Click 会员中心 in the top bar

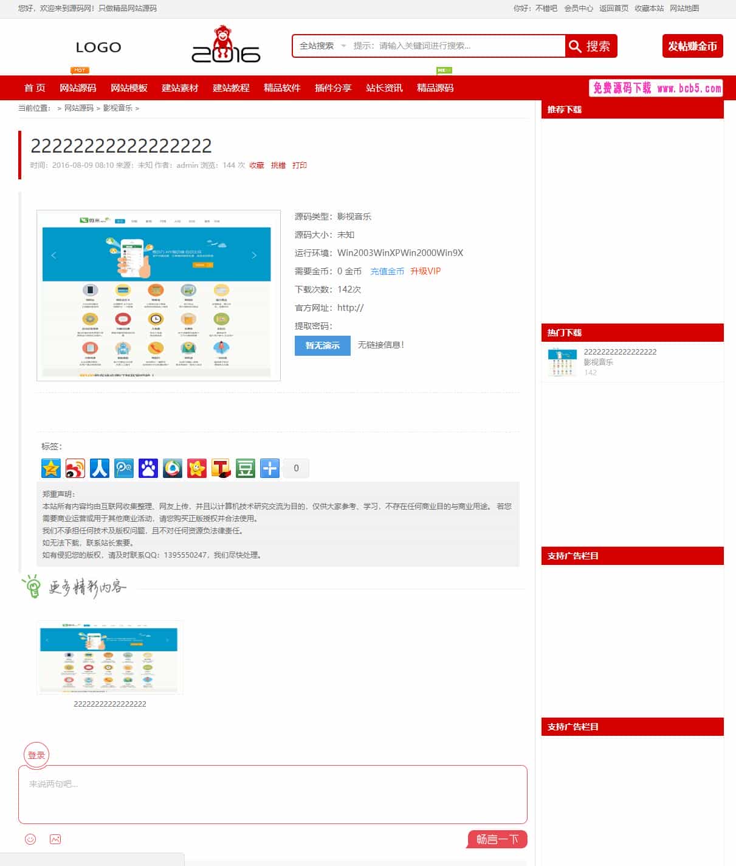[x=579, y=9]
